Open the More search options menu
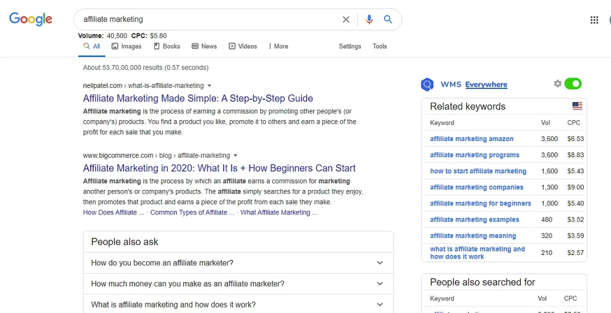 [x=278, y=46]
